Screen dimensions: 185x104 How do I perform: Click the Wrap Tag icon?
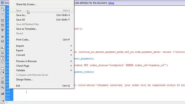pyautogui.click(x=3, y=78)
